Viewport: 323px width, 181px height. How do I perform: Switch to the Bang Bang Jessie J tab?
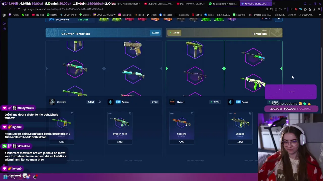(223, 4)
